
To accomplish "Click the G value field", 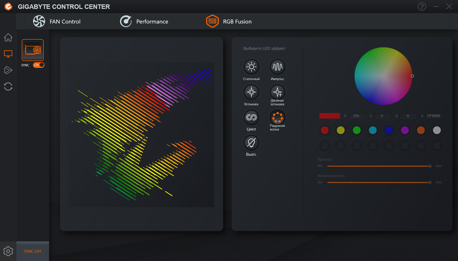I will [382, 116].
